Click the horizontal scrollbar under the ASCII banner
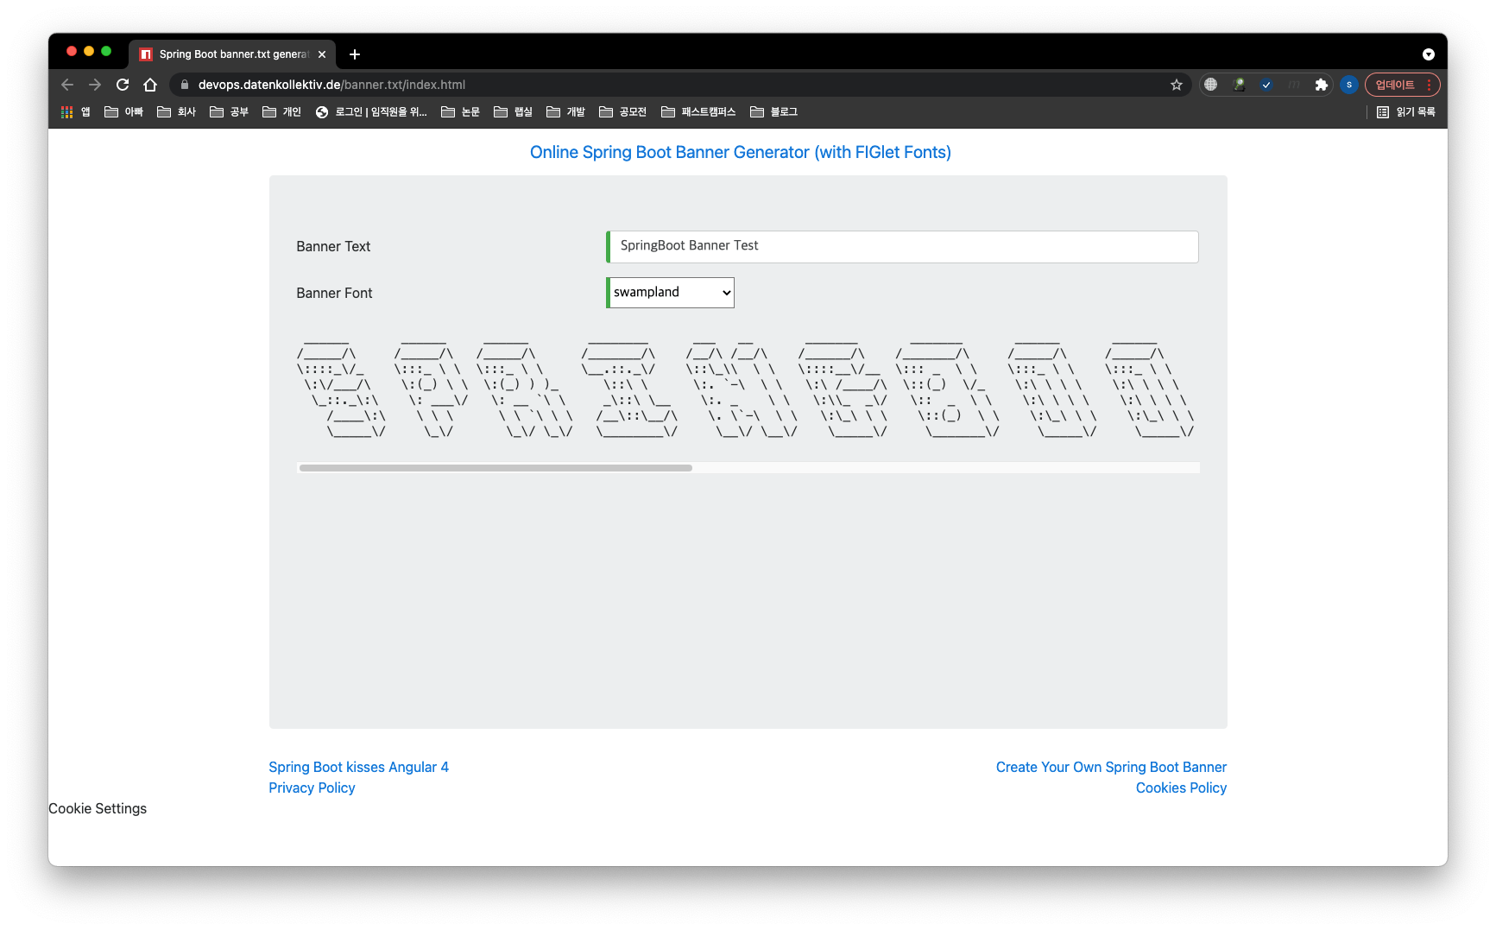Viewport: 1496px width, 930px height. [x=495, y=467]
